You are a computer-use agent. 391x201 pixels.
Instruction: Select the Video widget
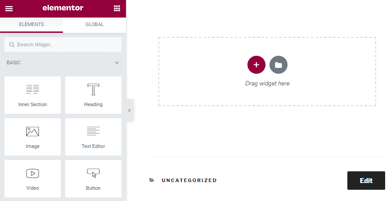[x=33, y=179]
